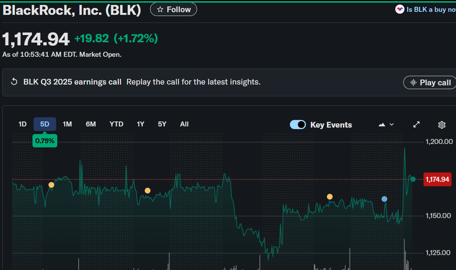456x270 pixels.
Task: Expand chart to full screen
Action: click(417, 125)
